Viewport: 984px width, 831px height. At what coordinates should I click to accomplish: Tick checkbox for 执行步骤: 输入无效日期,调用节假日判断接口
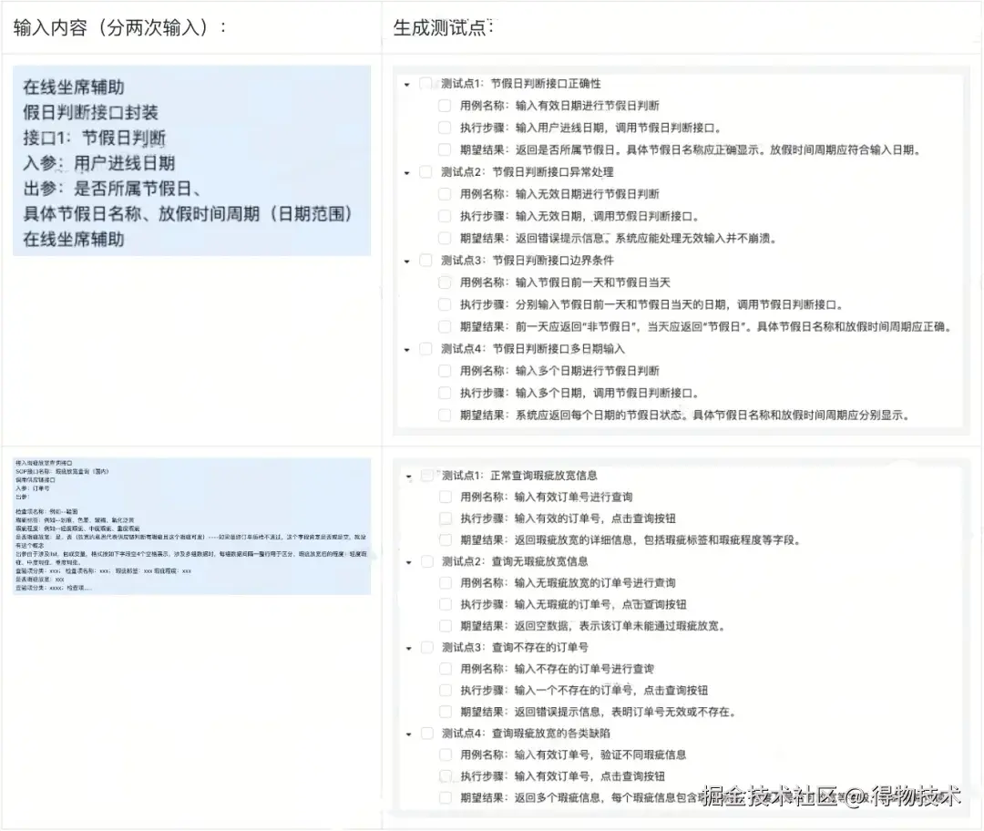[x=445, y=216]
